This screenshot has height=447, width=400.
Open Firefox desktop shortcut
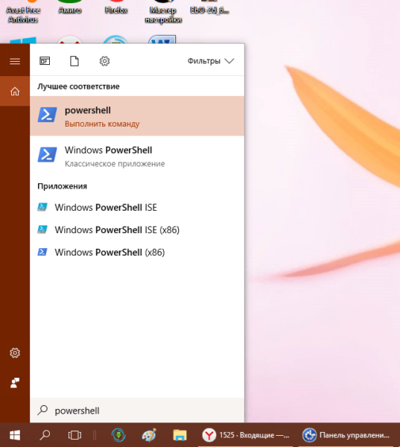pos(116,7)
